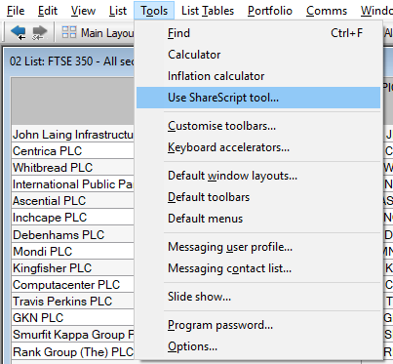Select the Kingfisher PLC row
This screenshot has width=393, height=364.
coord(73,268)
